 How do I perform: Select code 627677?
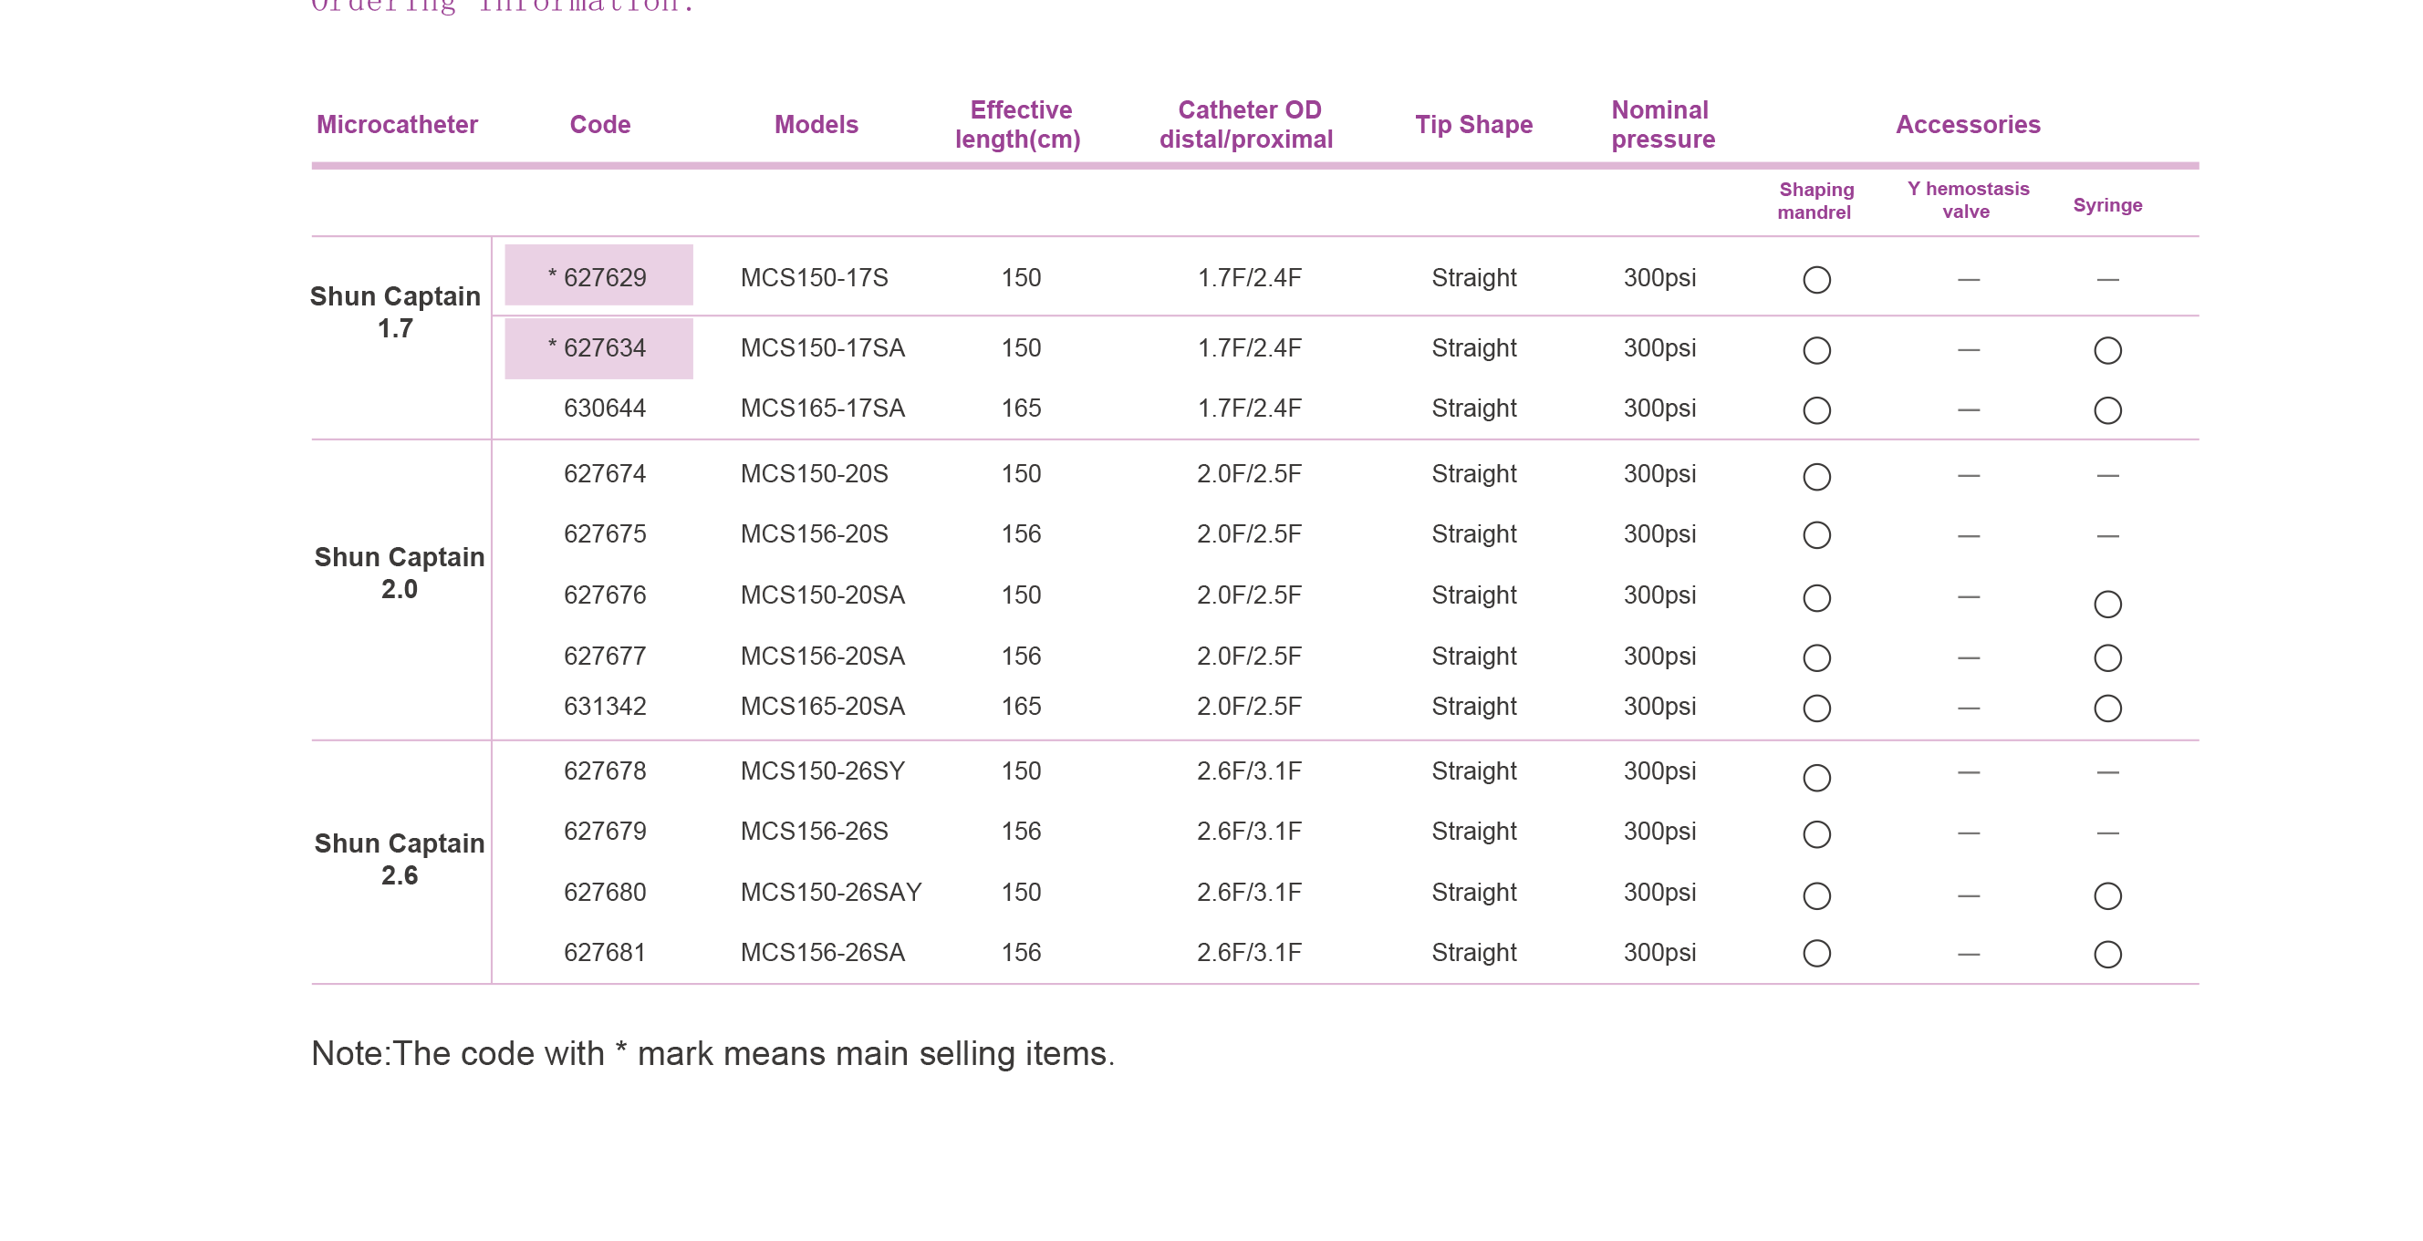click(605, 657)
